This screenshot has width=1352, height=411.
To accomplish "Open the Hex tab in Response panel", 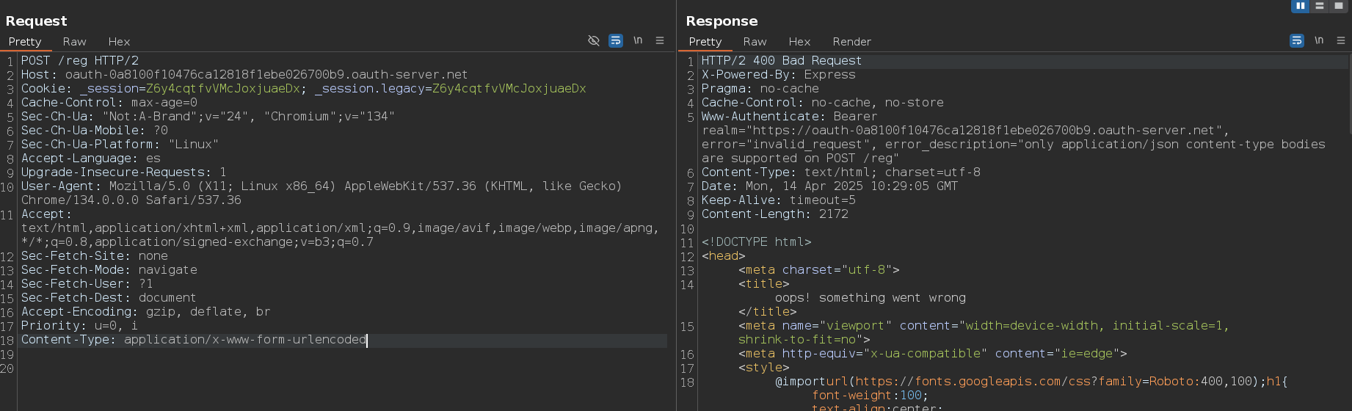I will [x=799, y=42].
